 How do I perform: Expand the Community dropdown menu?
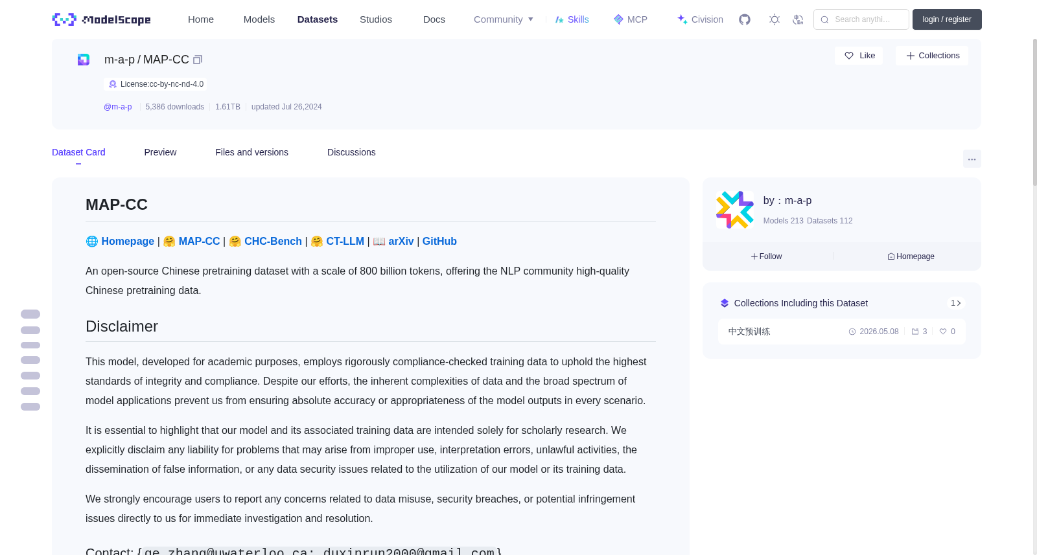[504, 19]
